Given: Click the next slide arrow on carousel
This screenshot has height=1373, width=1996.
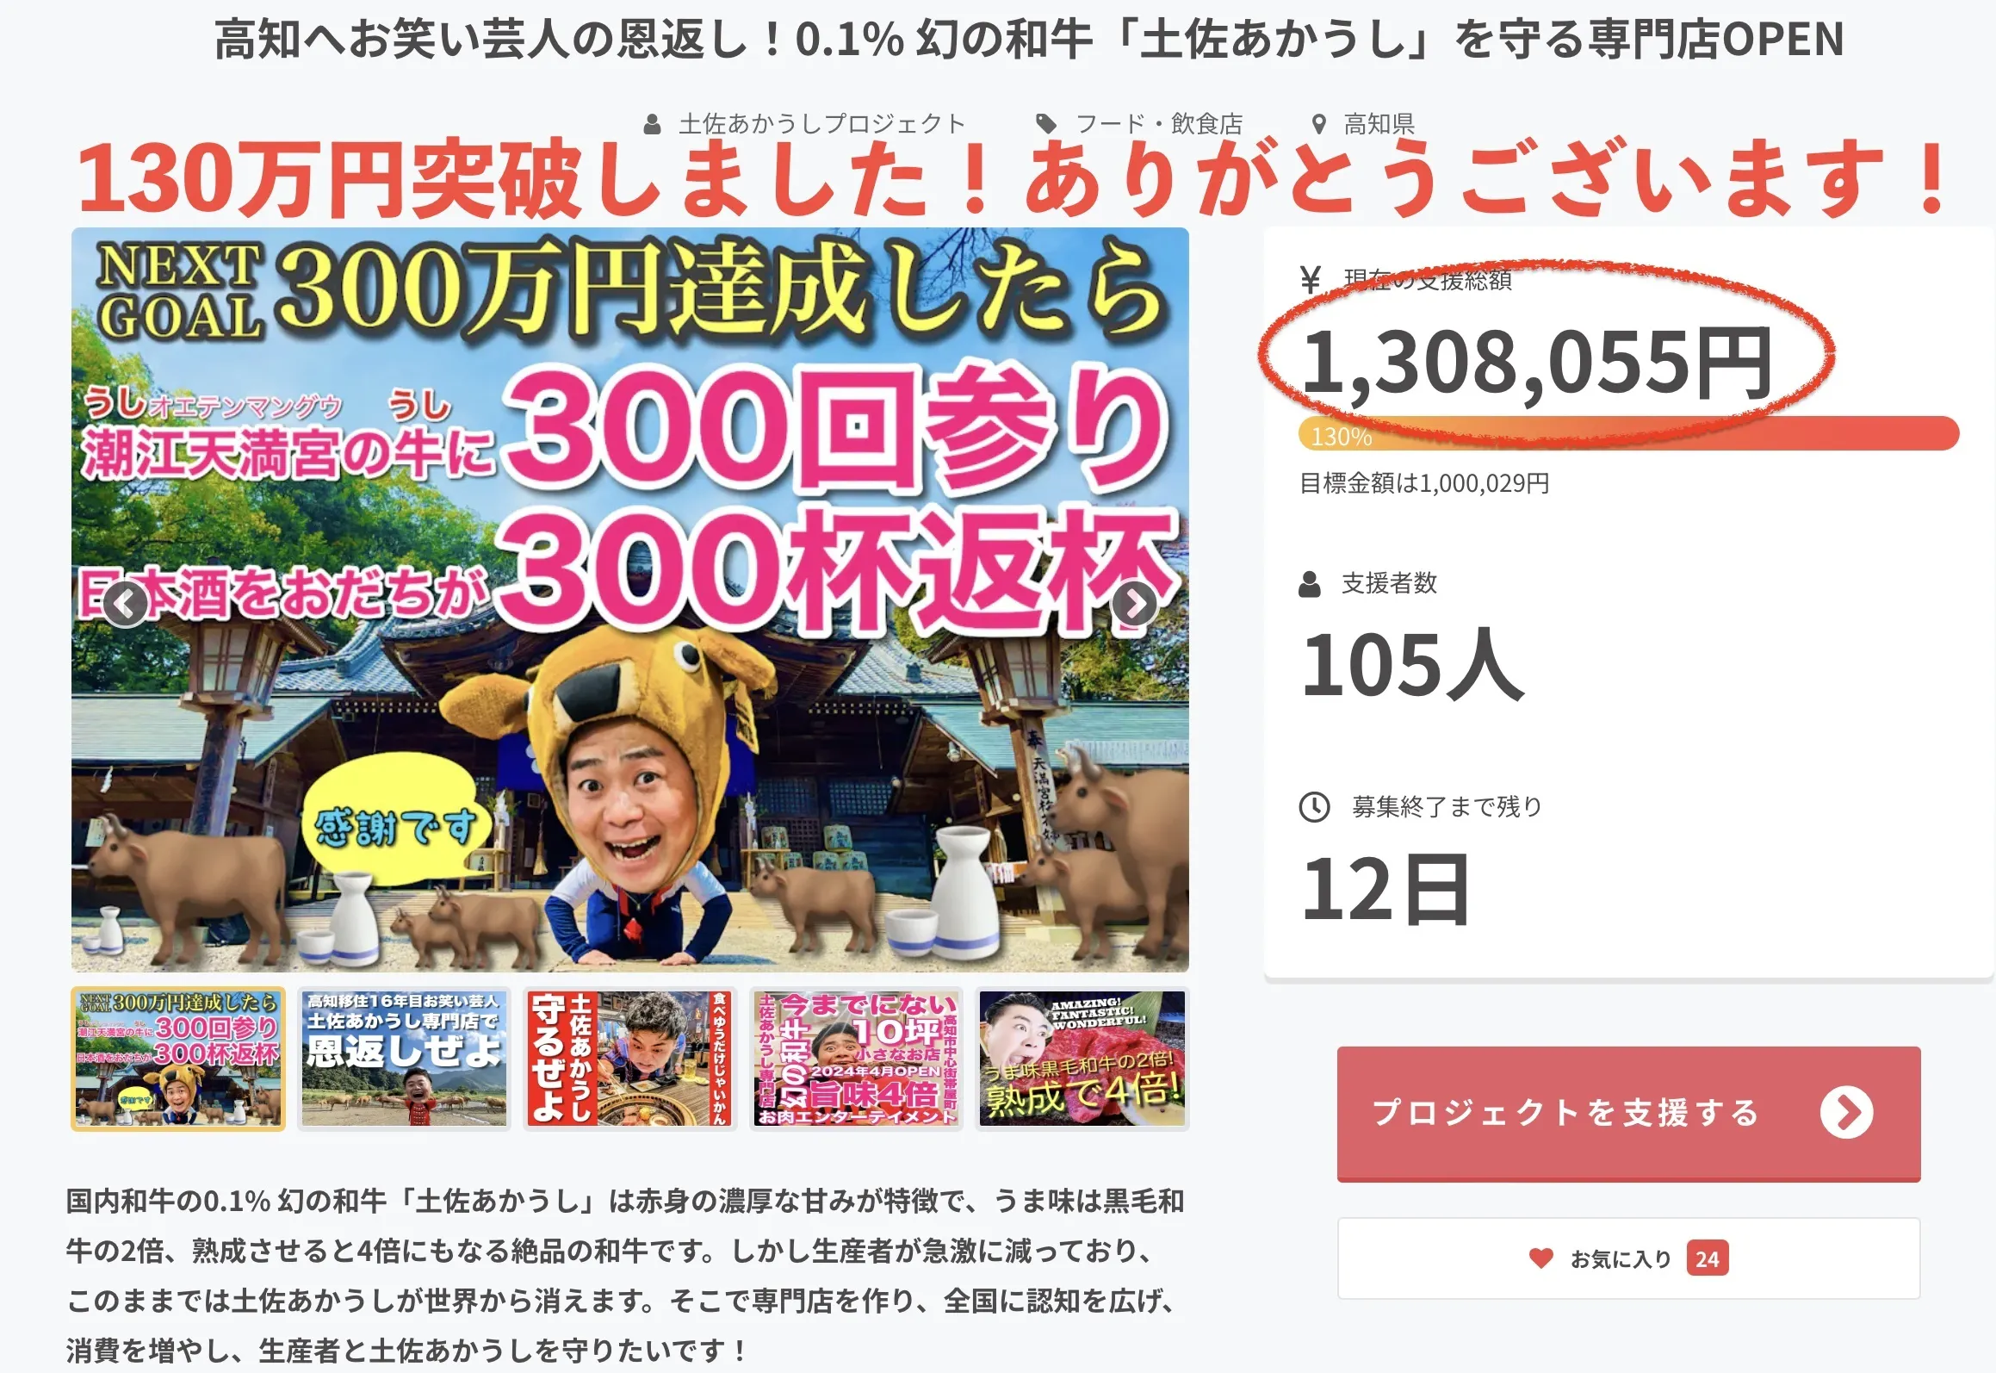Looking at the screenshot, I should point(1135,605).
